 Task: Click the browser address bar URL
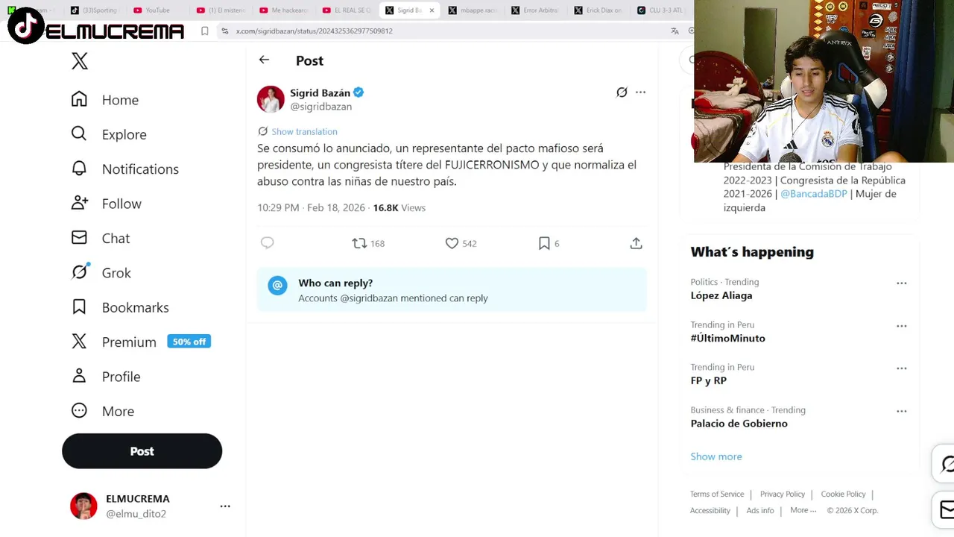click(314, 31)
